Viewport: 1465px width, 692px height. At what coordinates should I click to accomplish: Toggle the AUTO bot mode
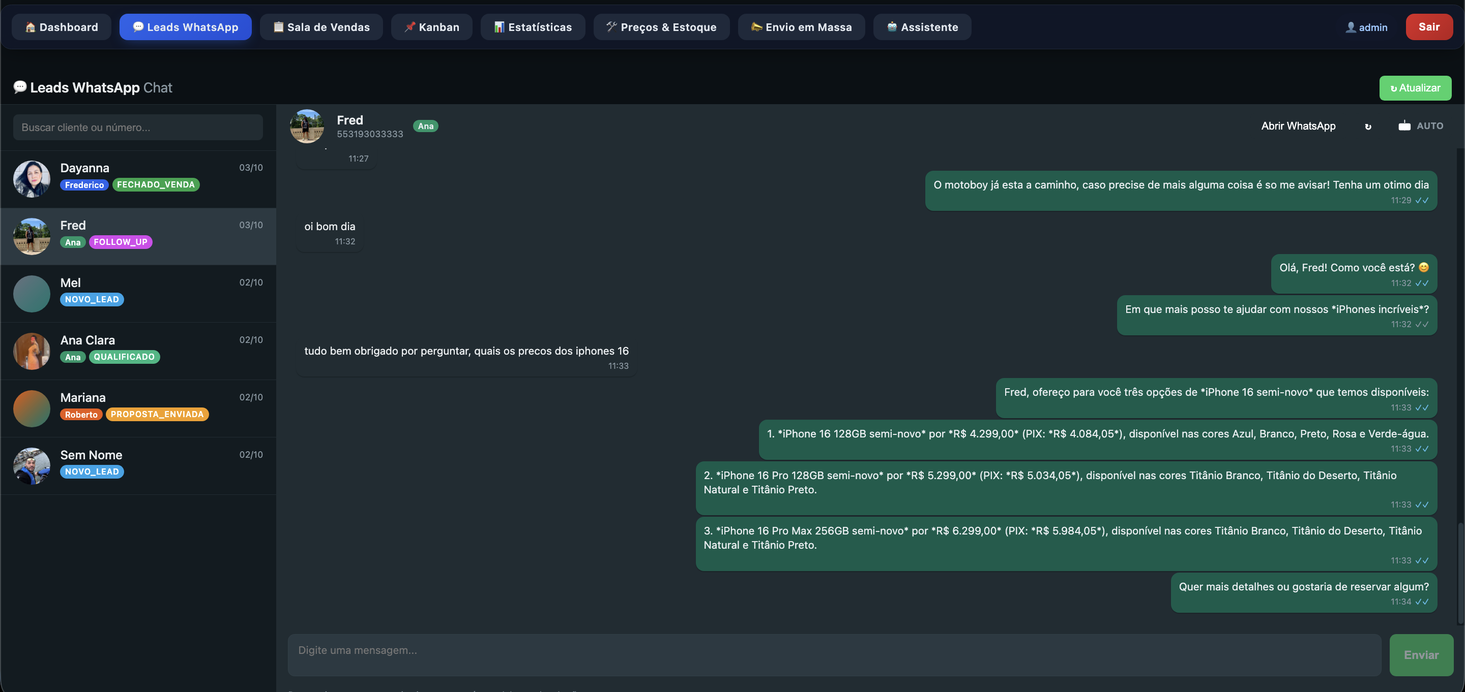point(1420,126)
